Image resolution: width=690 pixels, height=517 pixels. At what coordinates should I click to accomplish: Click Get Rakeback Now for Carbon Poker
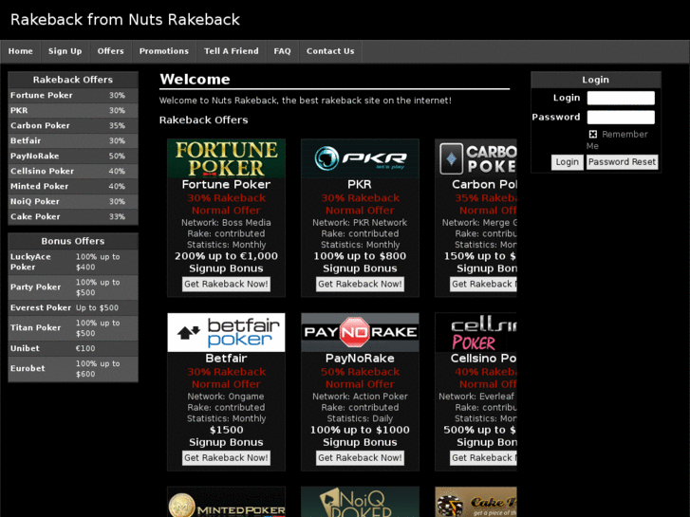coord(484,285)
